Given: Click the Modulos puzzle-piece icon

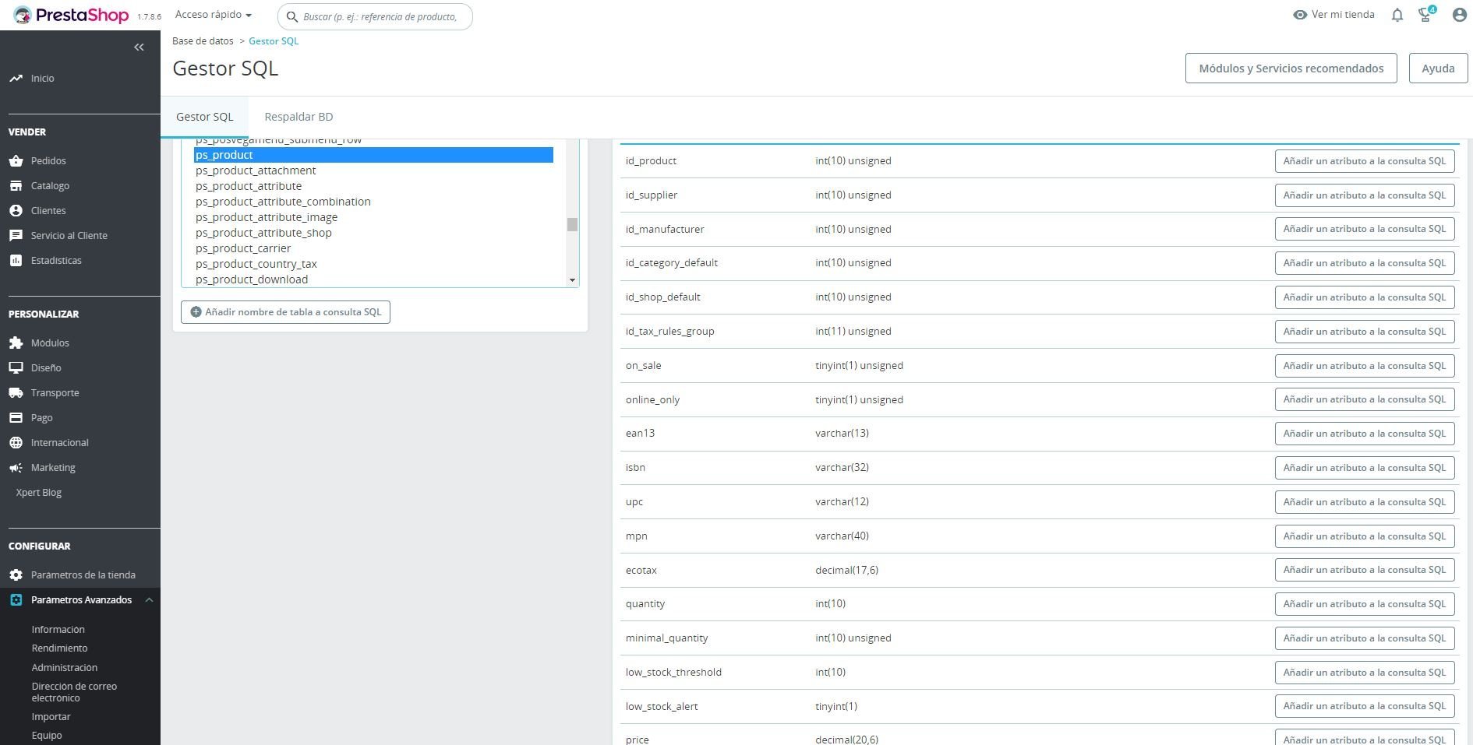Looking at the screenshot, I should tap(16, 343).
